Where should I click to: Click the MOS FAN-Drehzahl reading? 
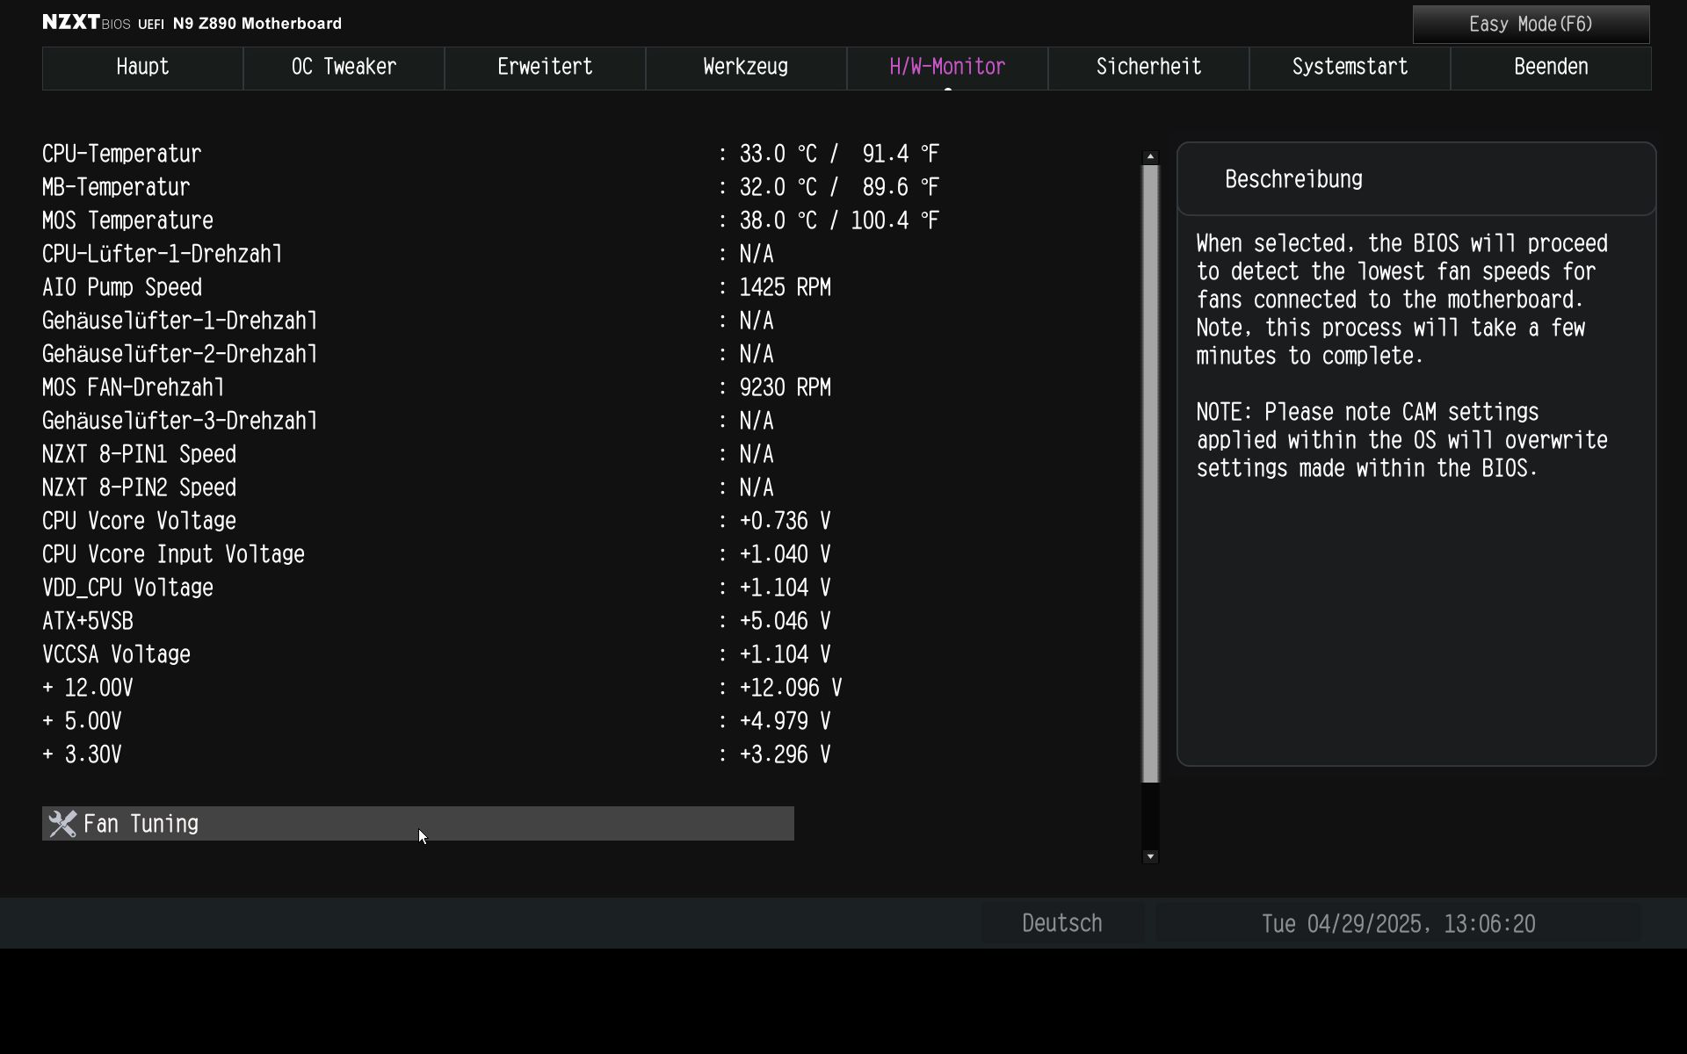pos(785,388)
